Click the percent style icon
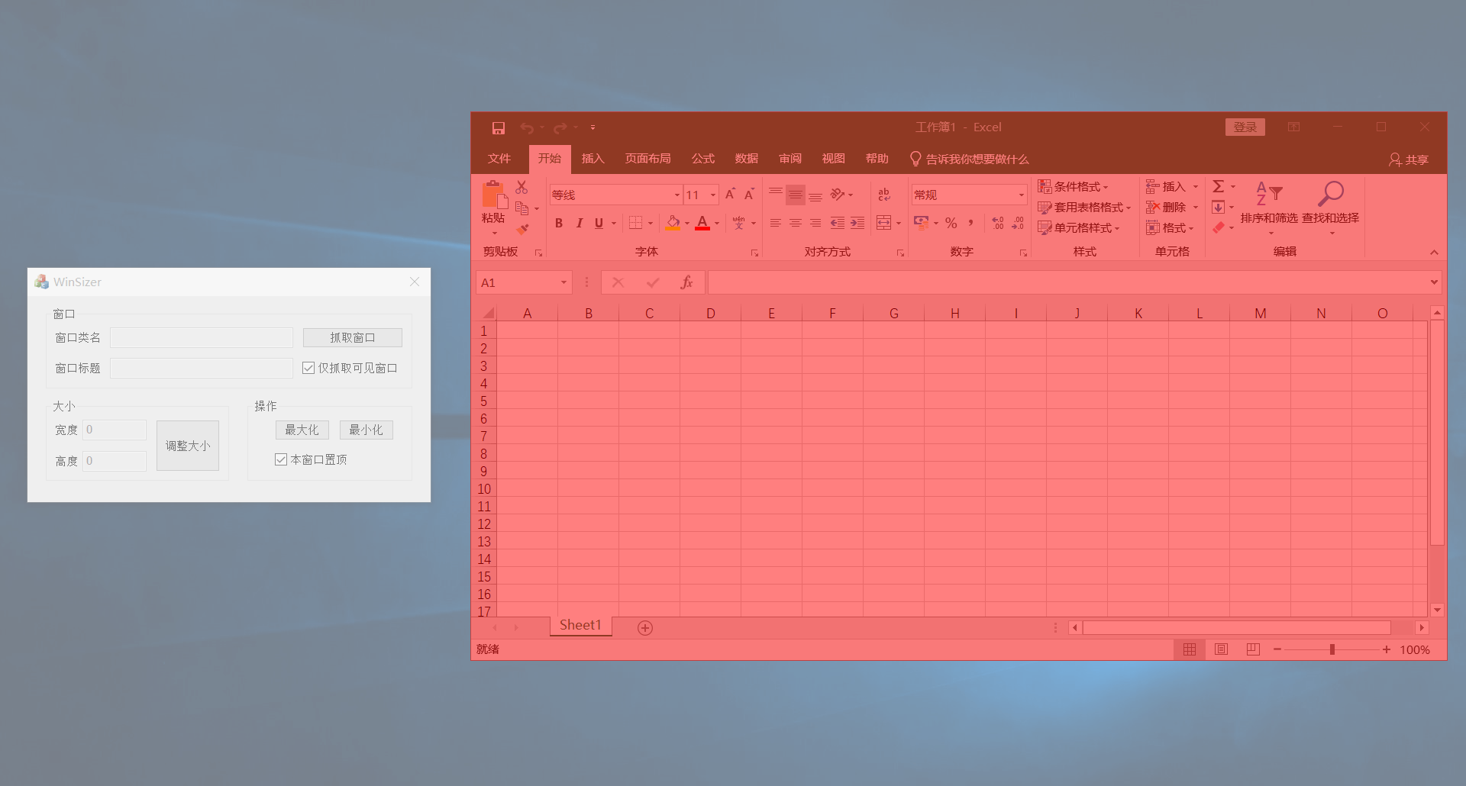The height and width of the screenshot is (786, 1466). point(951,223)
